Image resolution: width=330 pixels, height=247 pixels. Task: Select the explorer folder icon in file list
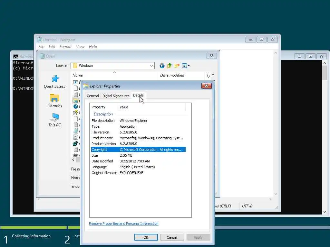coord(75,100)
